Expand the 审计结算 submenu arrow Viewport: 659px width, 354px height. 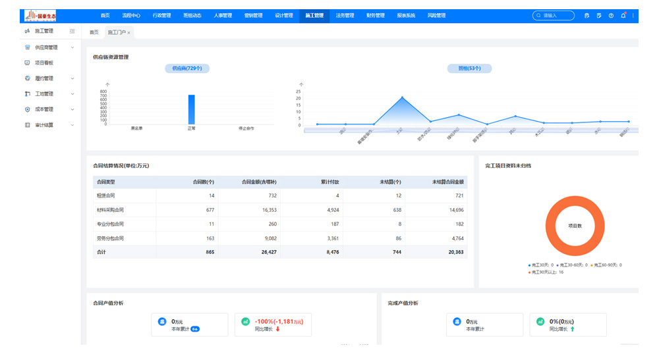click(x=72, y=125)
